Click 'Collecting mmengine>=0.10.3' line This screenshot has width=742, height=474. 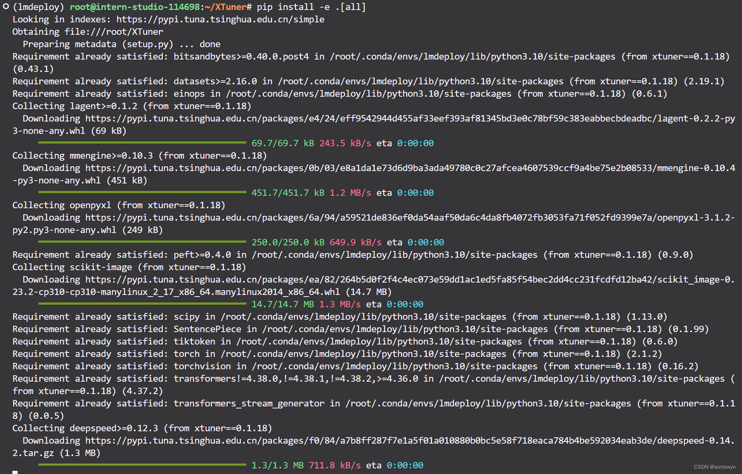click(x=140, y=156)
